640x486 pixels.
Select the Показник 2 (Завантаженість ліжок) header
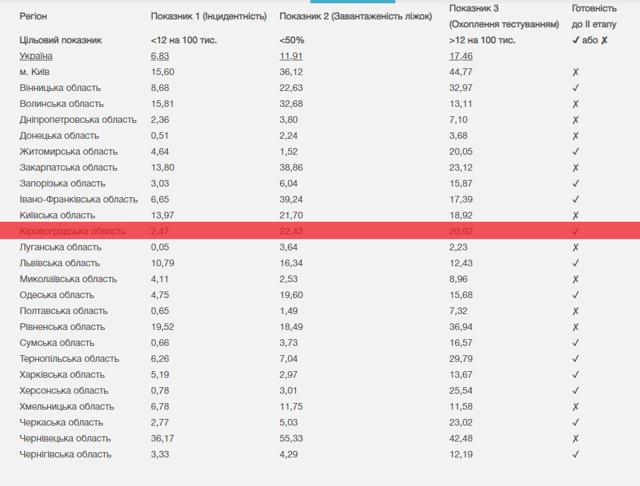pos(355,17)
